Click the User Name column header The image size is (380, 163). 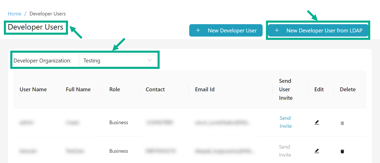(33, 89)
